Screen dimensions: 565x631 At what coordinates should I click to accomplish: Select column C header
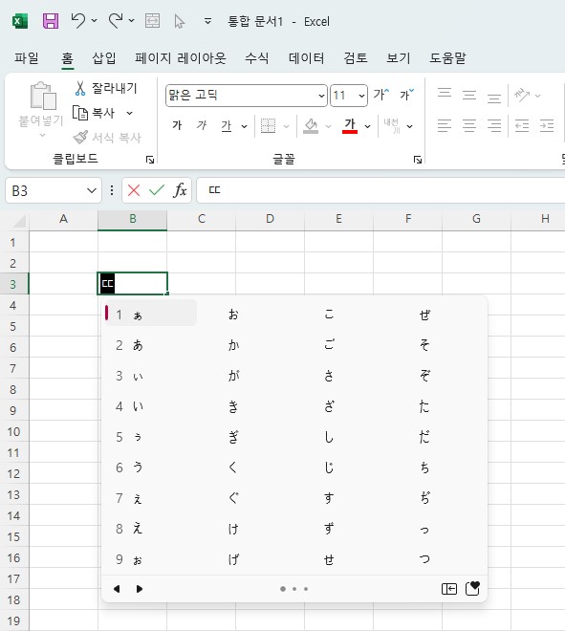(x=202, y=219)
